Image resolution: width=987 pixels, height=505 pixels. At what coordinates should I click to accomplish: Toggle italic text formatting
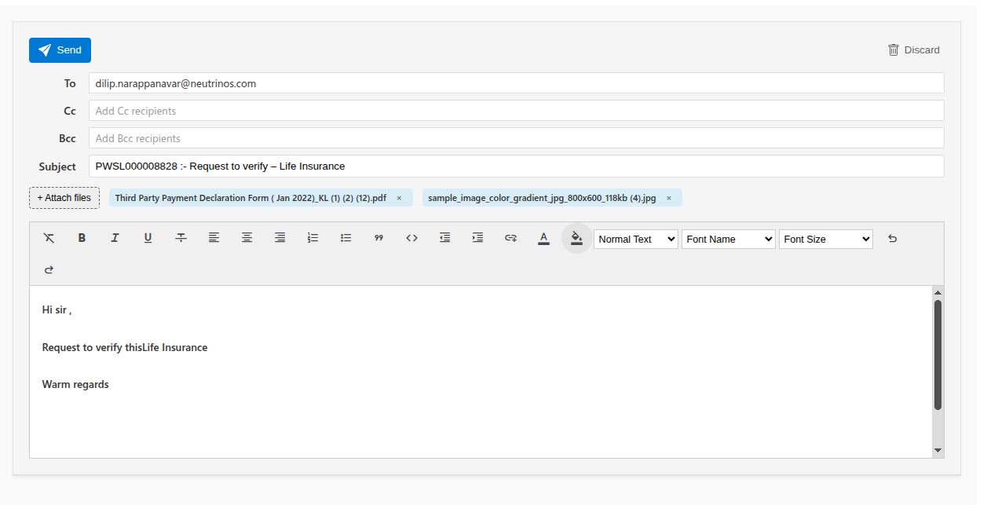click(x=115, y=238)
